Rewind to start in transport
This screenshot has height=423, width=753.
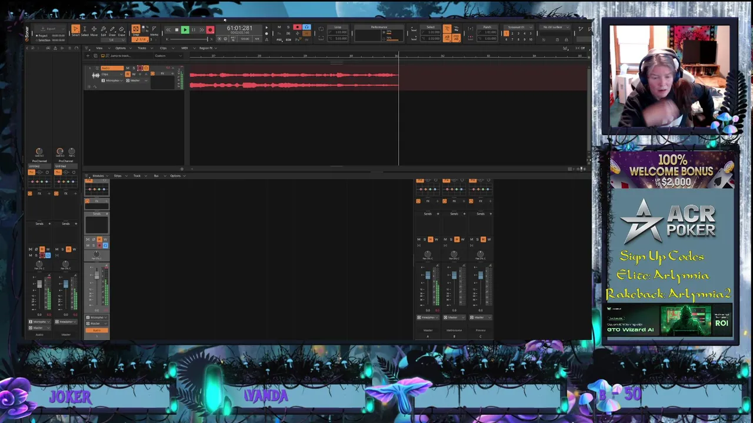tap(168, 30)
